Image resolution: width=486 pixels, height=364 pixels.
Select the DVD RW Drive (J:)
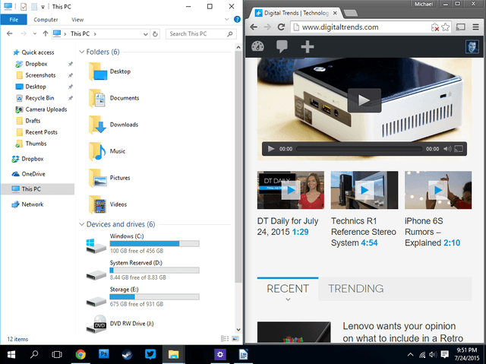(120, 324)
